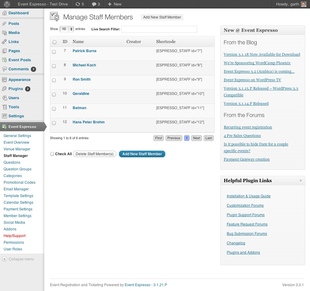The height and width of the screenshot is (291, 310).
Task: Open Event Overview submenu item
Action: tap(16, 142)
